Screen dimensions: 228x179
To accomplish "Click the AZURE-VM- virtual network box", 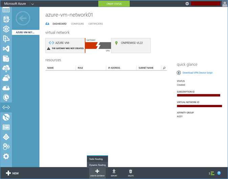I will [x=65, y=46].
